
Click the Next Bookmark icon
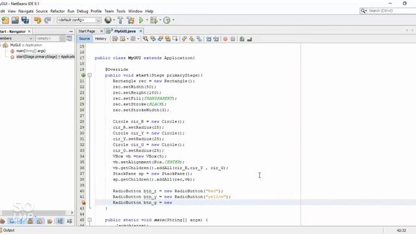coord(192,39)
